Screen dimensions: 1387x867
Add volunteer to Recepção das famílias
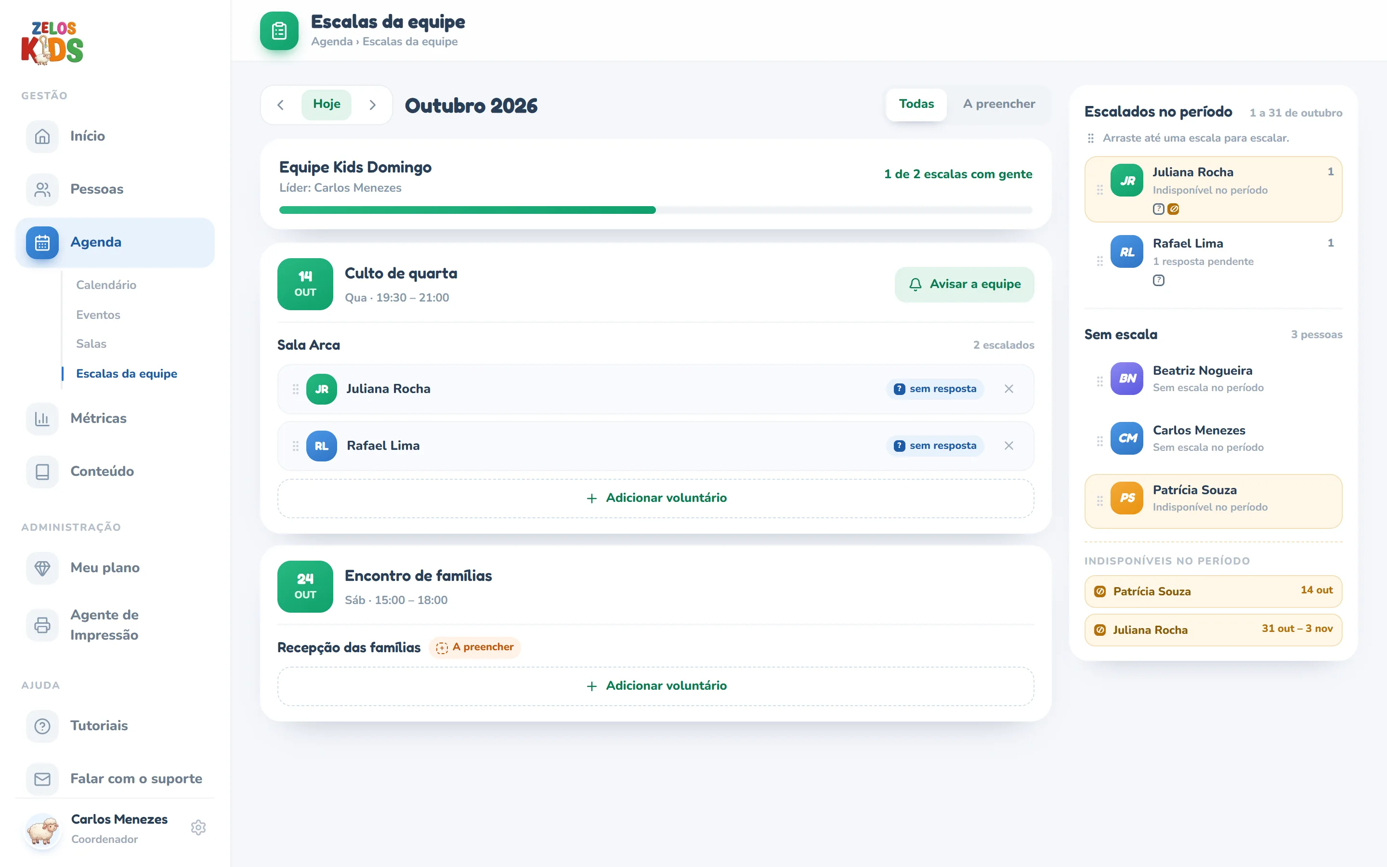[655, 686]
